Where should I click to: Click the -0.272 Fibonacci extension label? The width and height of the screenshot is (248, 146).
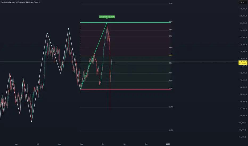pyautogui.click(x=171, y=107)
